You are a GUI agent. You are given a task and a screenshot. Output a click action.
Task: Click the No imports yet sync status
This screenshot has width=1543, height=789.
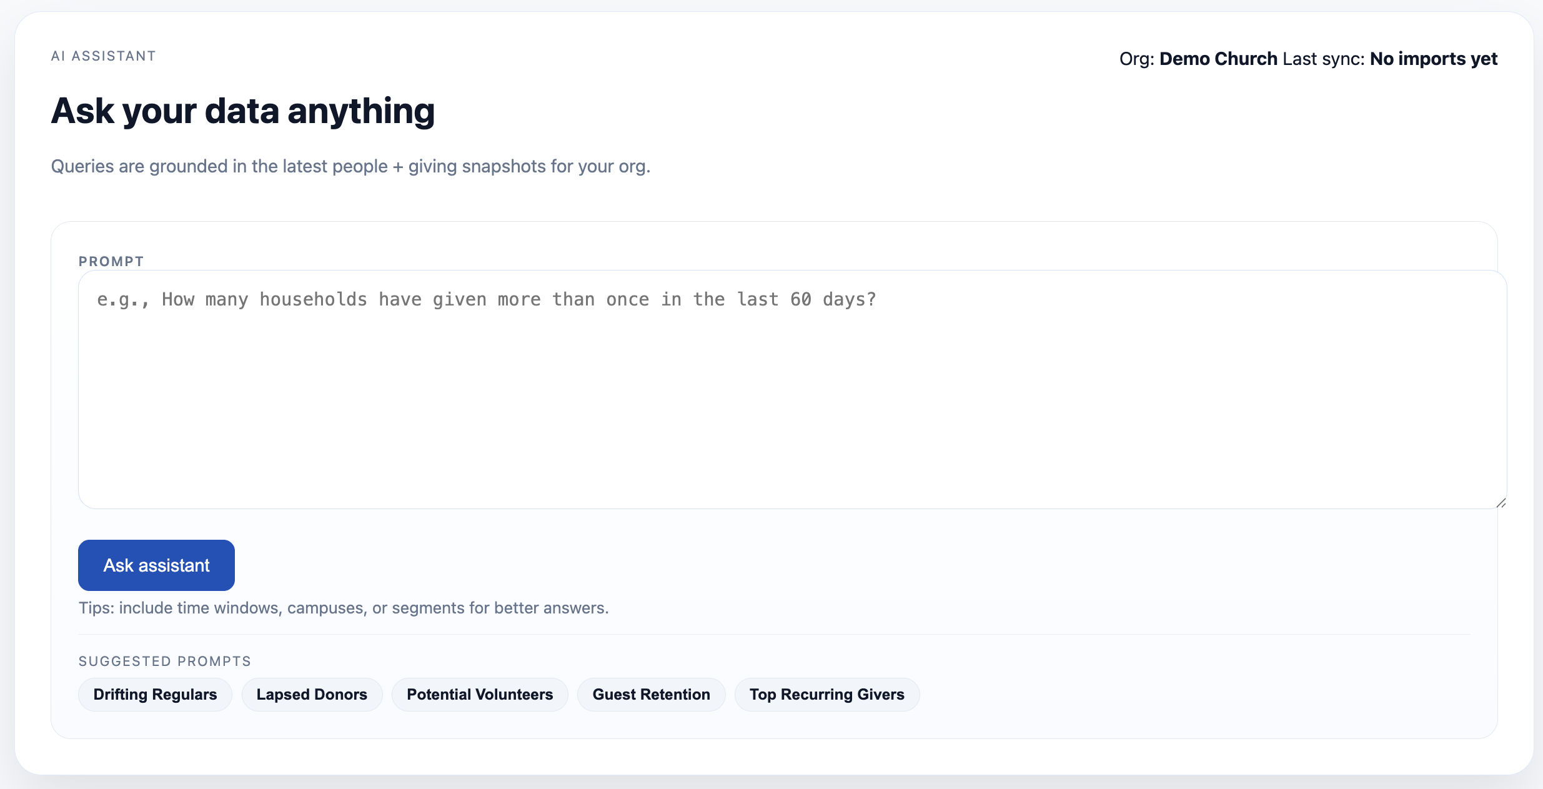[x=1432, y=58]
